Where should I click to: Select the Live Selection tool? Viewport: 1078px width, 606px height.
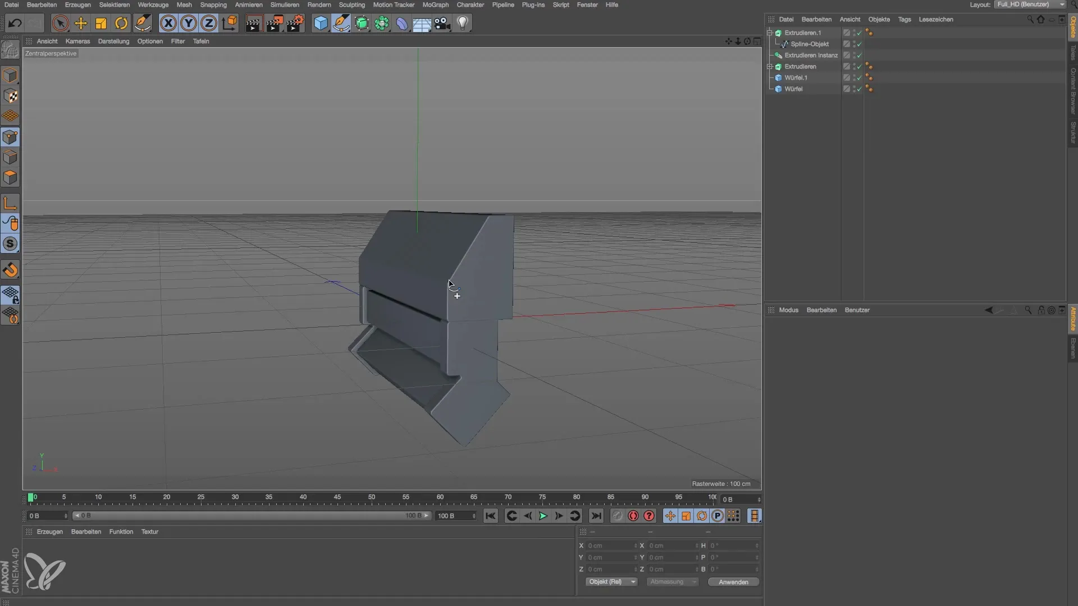(60, 23)
